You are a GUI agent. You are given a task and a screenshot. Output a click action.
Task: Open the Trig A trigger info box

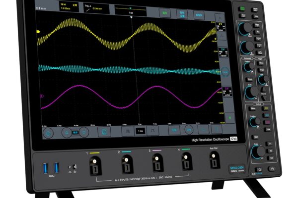(96, 8)
